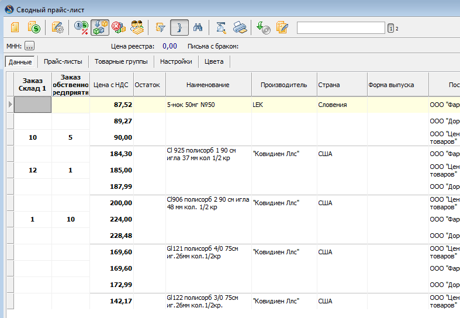Click the documents with pencil edit icon
The height and width of the screenshot is (318, 460).
coord(282,27)
